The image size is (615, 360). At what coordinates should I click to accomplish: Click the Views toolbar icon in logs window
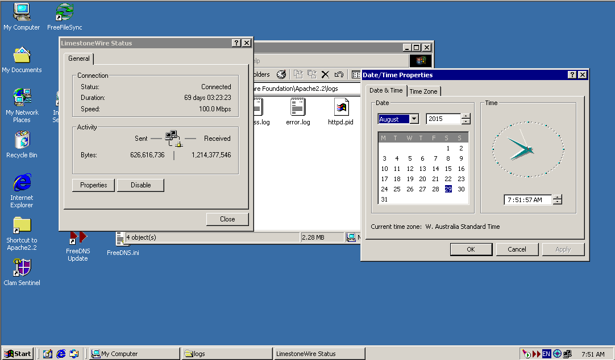[356, 74]
